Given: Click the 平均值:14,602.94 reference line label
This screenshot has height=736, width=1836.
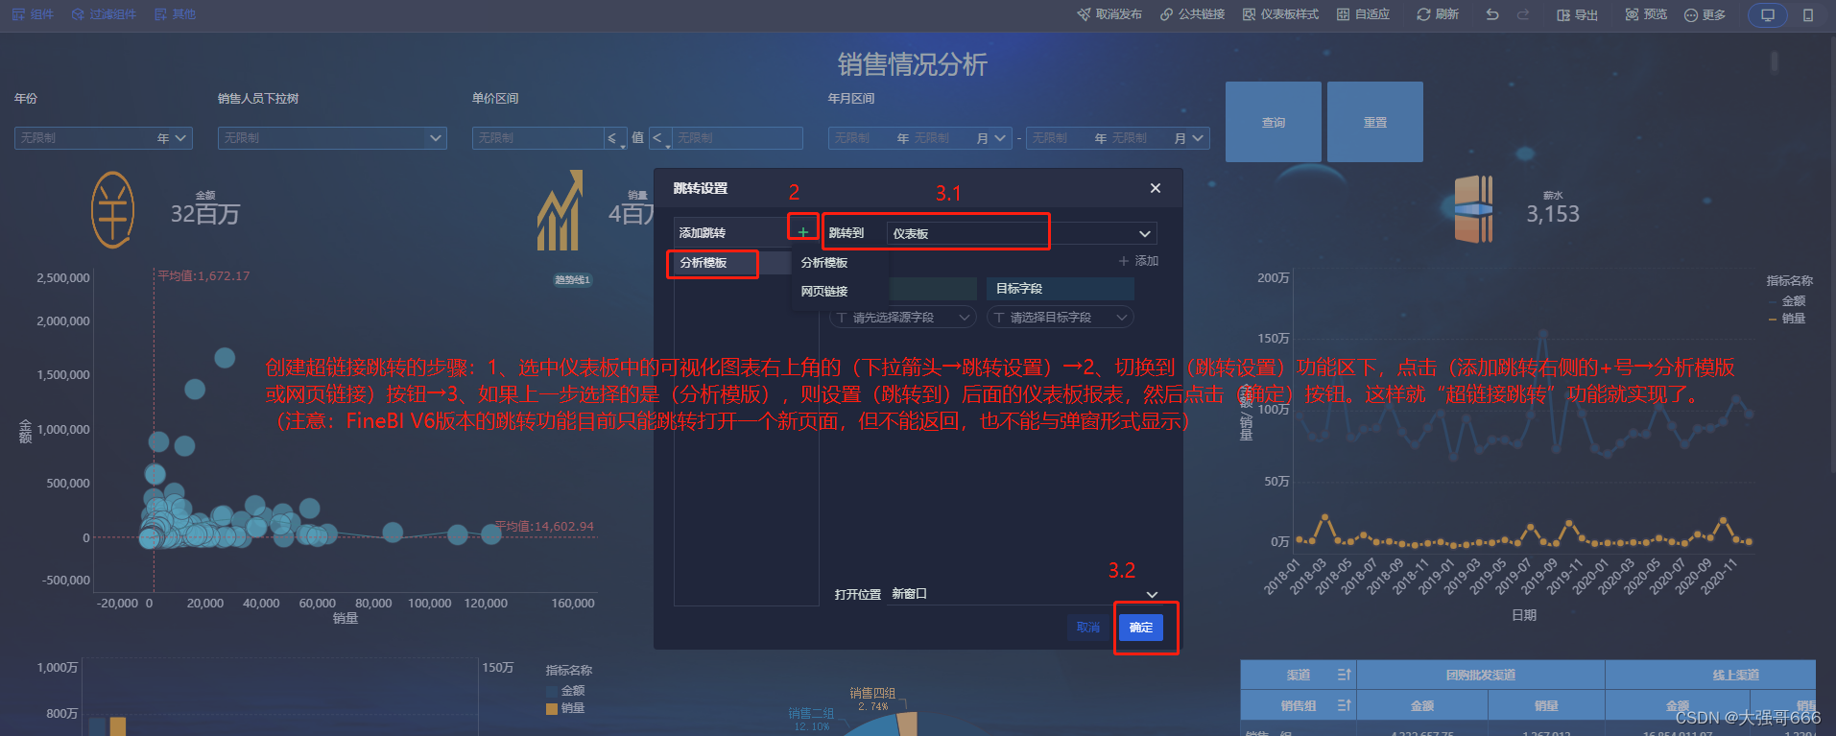Looking at the screenshot, I should click(x=544, y=527).
